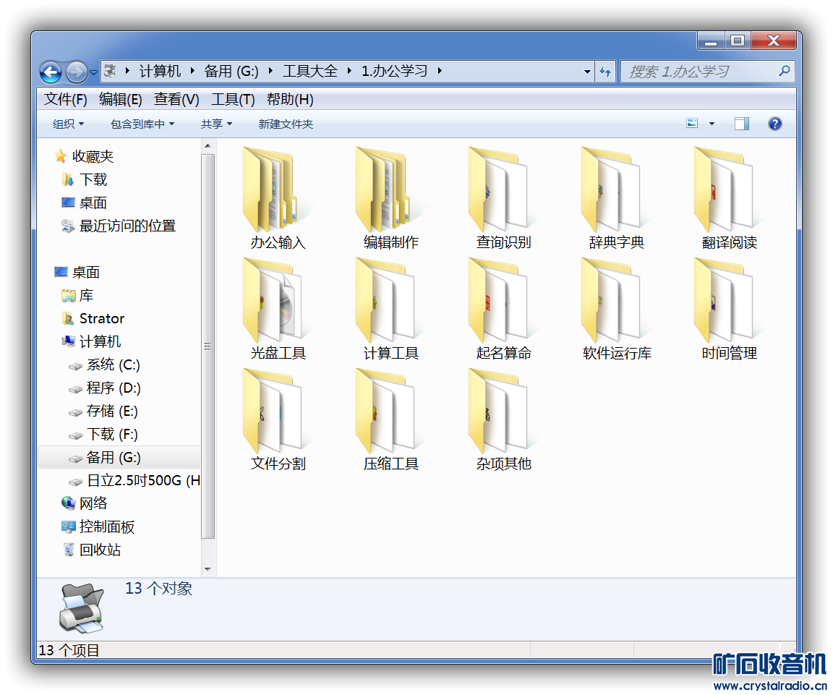The height and width of the screenshot is (695, 833).
Task: Expand the arrow after 计算机 in address bar
Action: pyautogui.click(x=192, y=71)
